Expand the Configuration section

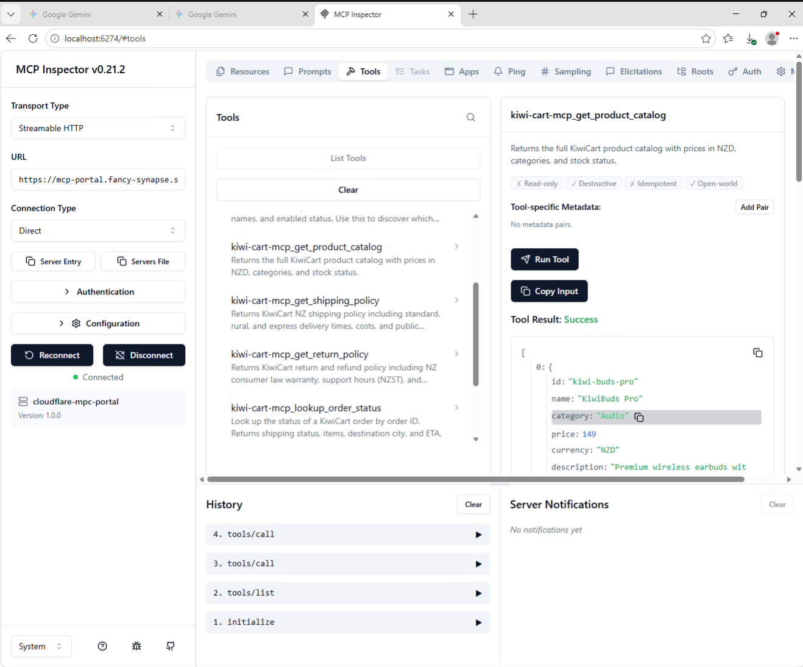(98, 323)
